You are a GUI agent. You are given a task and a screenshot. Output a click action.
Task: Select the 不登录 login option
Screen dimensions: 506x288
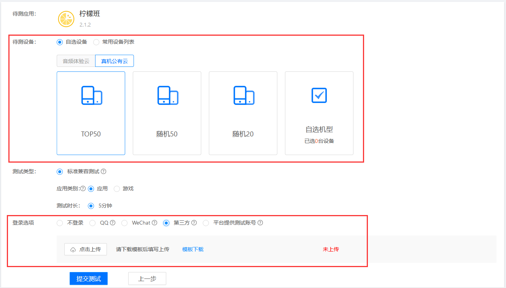pyautogui.click(x=60, y=223)
